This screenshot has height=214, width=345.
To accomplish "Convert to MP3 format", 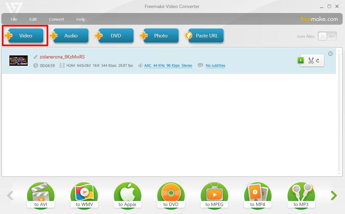I will 301,196.
